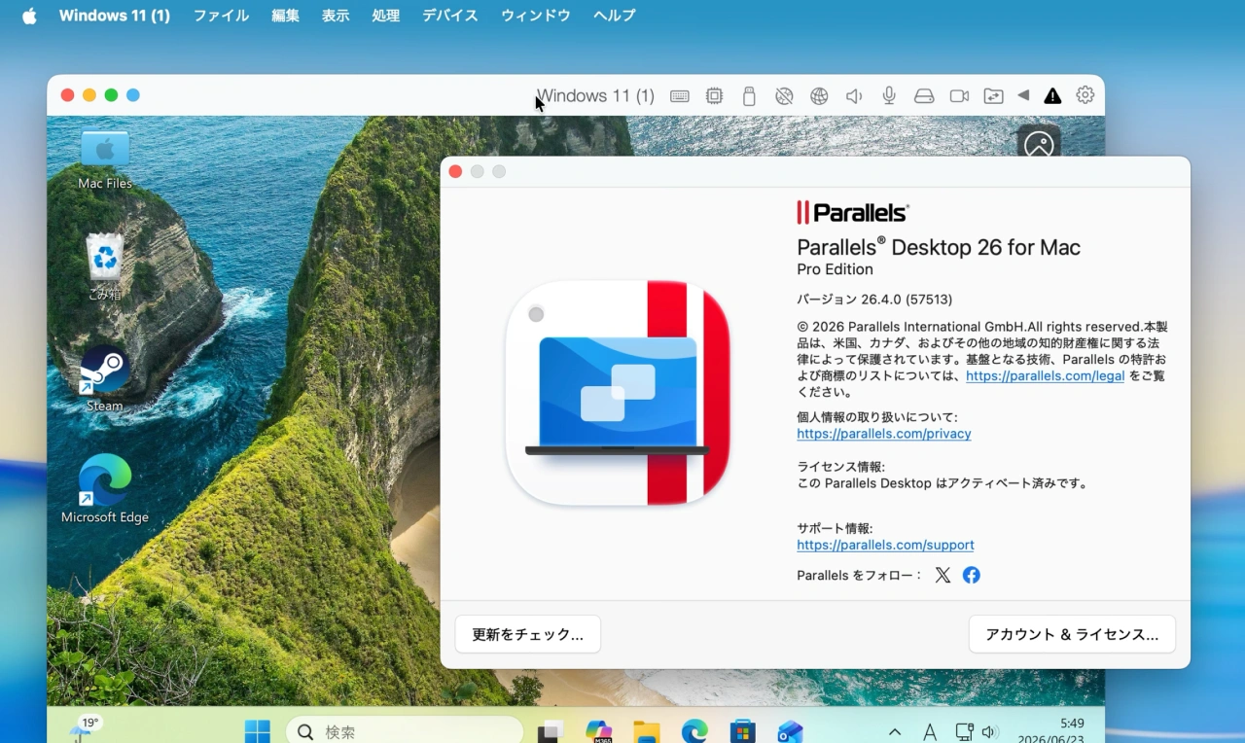Screen dimensions: 1245x743
Task: Open the weather widget showing 19°
Action: coord(85,730)
